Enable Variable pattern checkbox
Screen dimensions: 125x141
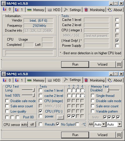(93, 111)
